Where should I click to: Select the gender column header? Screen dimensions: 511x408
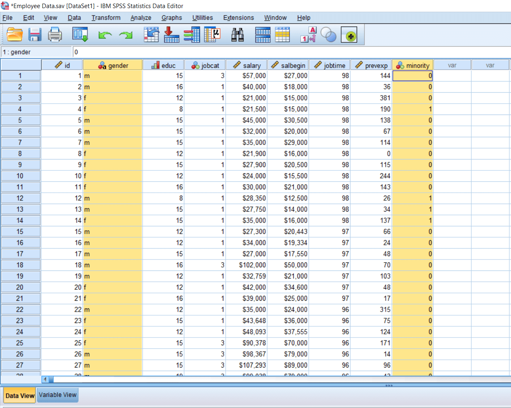(x=113, y=65)
